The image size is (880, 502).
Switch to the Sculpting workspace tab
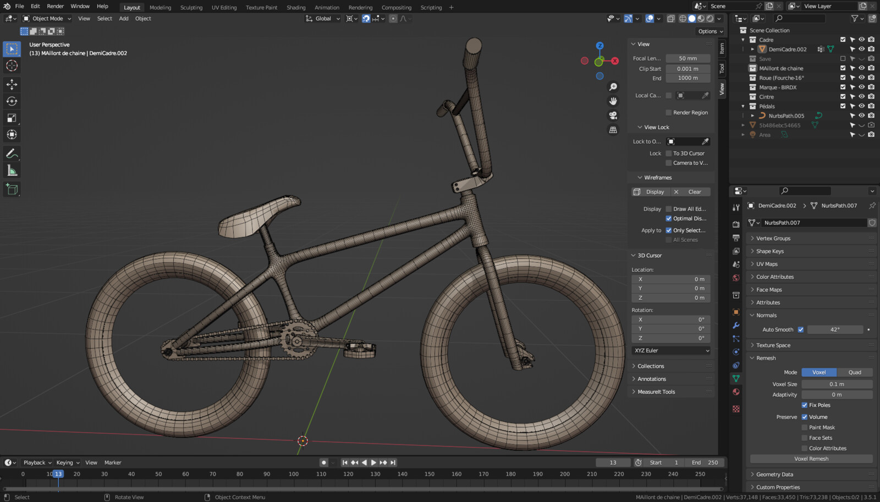191,7
